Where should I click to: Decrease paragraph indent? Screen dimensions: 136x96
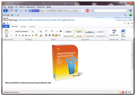coord(57,31)
